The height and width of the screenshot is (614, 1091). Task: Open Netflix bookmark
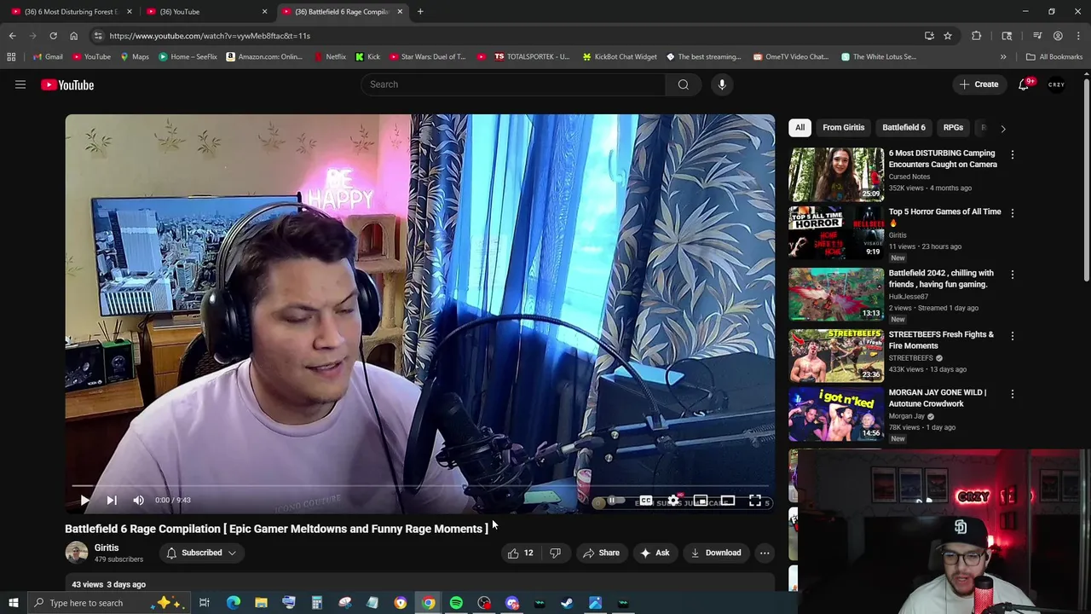(x=329, y=57)
